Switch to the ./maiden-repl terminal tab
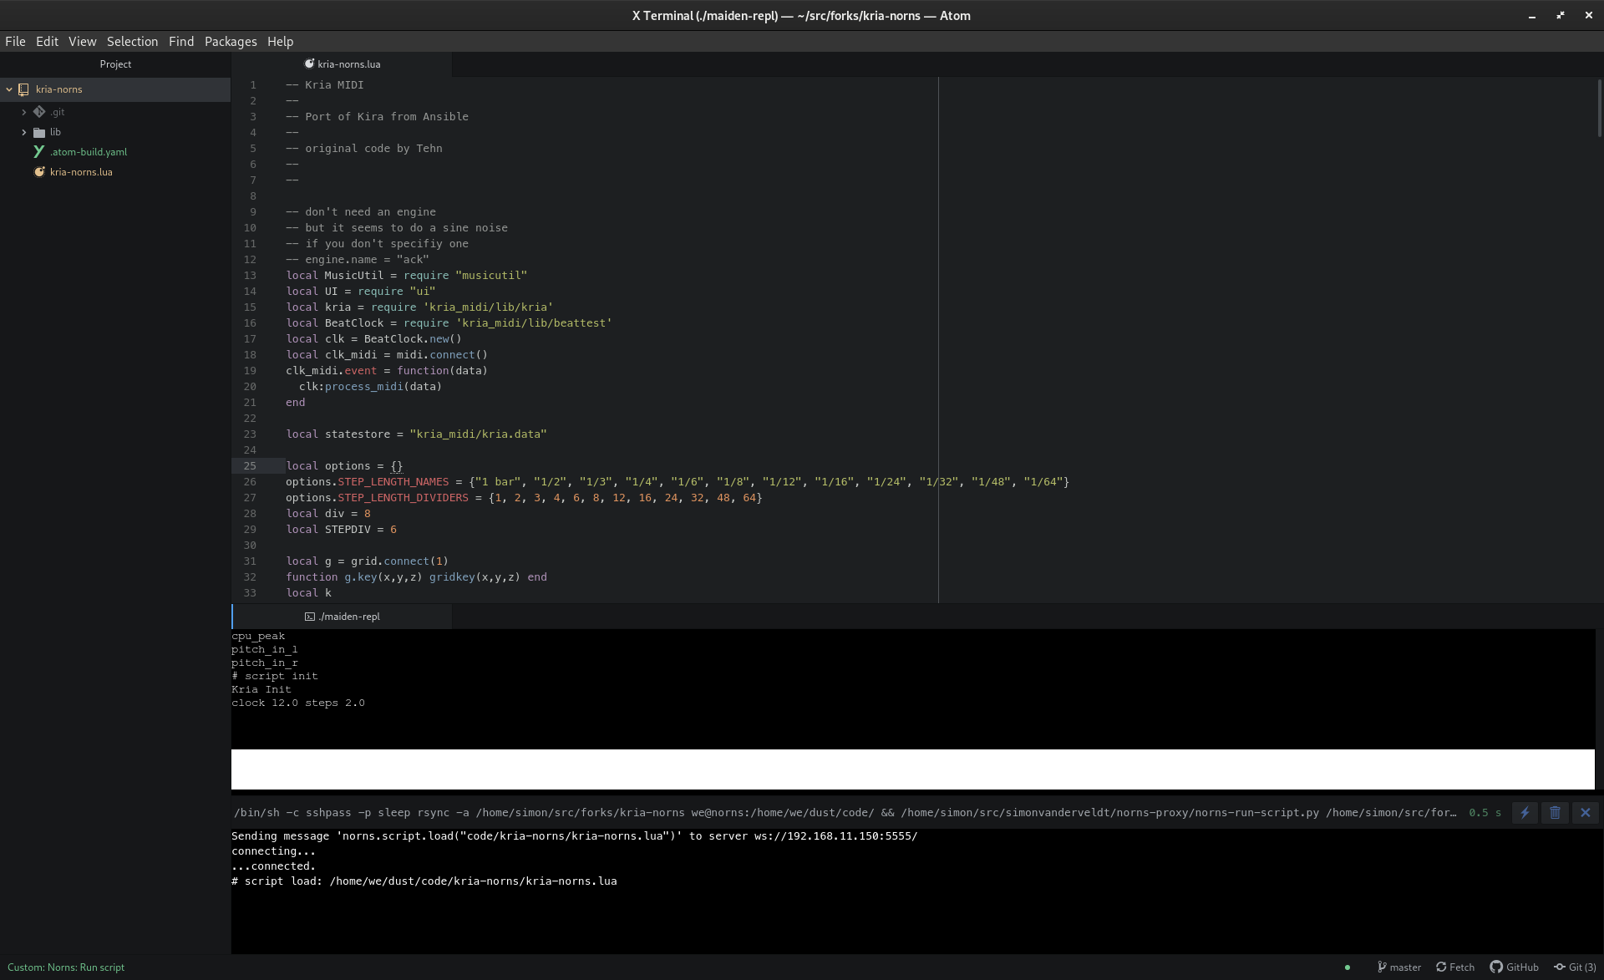This screenshot has width=1604, height=980. [348, 617]
